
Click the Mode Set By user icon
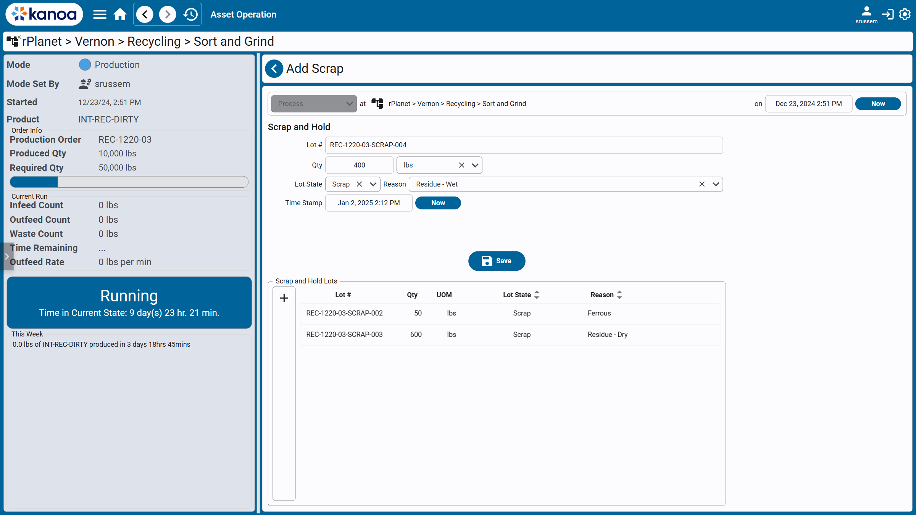(x=85, y=84)
